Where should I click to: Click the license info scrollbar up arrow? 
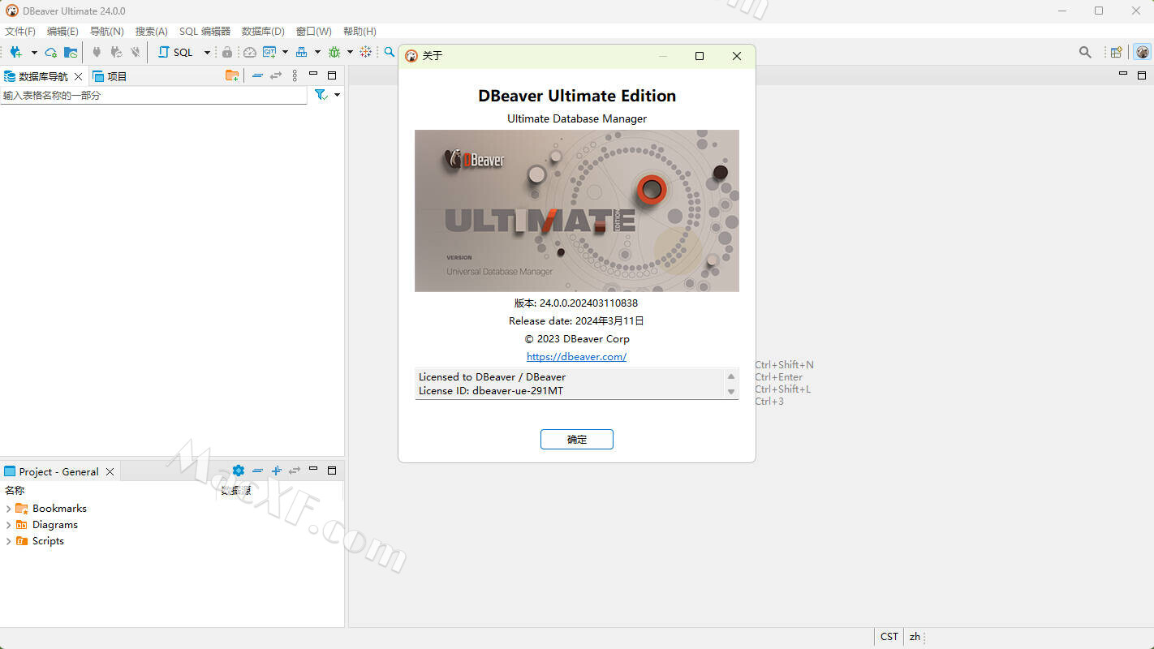731,376
